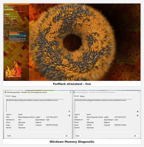Click the down arrow in the event 1101 dialog
The height and width of the screenshot is (147, 144).
coord(138,115)
